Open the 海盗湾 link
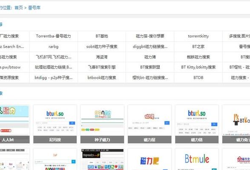This screenshot has width=250, height=170. click(102, 57)
